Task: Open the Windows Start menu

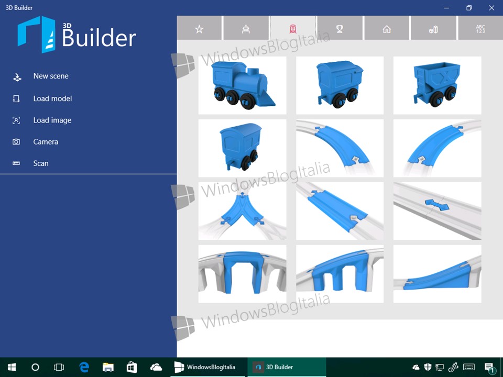Action: (12, 367)
